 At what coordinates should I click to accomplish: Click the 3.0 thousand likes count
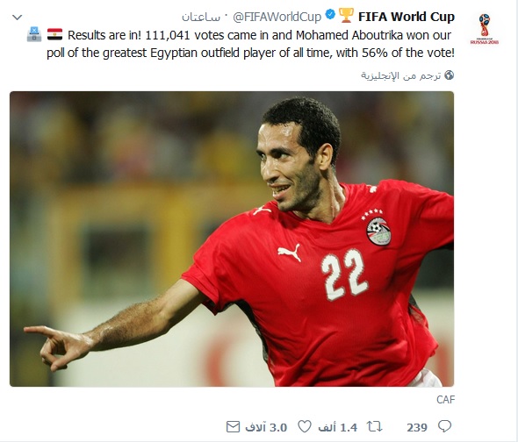(266, 427)
